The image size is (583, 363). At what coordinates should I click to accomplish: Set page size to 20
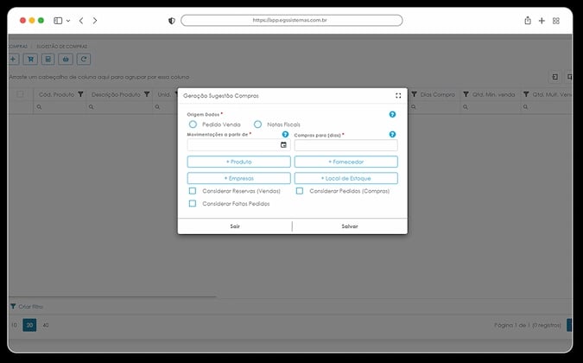click(29, 325)
